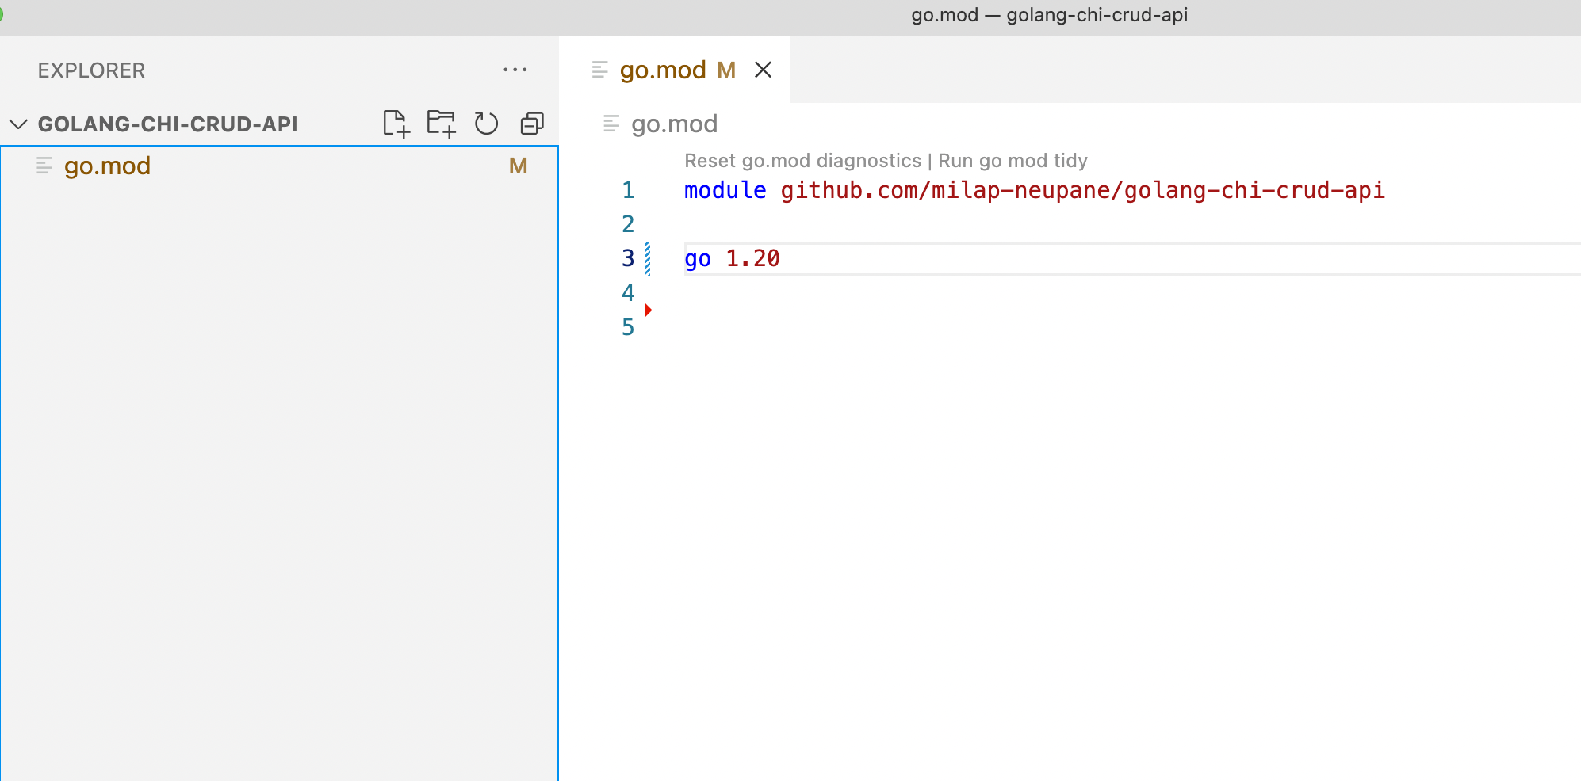Select the go.mod editor tab
This screenshot has height=781, width=1581.
[x=663, y=70]
